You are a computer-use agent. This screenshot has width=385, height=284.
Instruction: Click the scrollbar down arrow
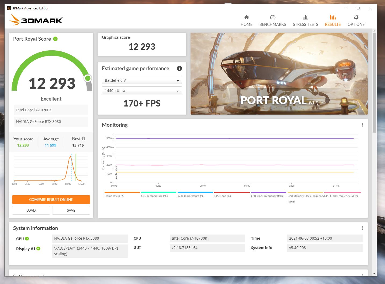tap(374, 274)
